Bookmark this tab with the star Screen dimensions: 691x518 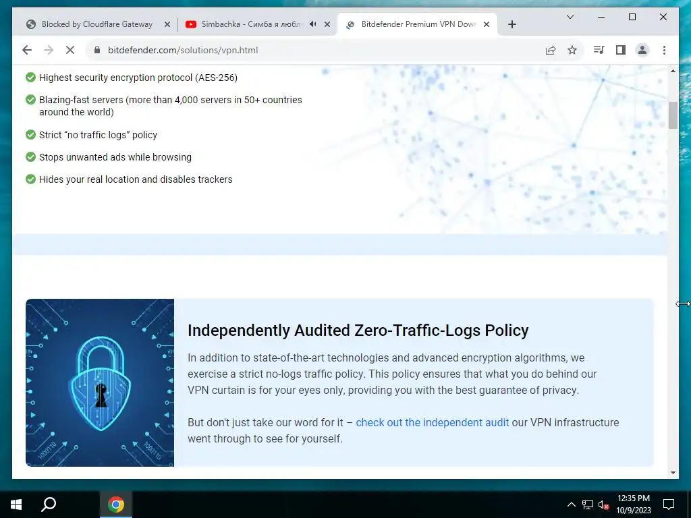[572, 50]
